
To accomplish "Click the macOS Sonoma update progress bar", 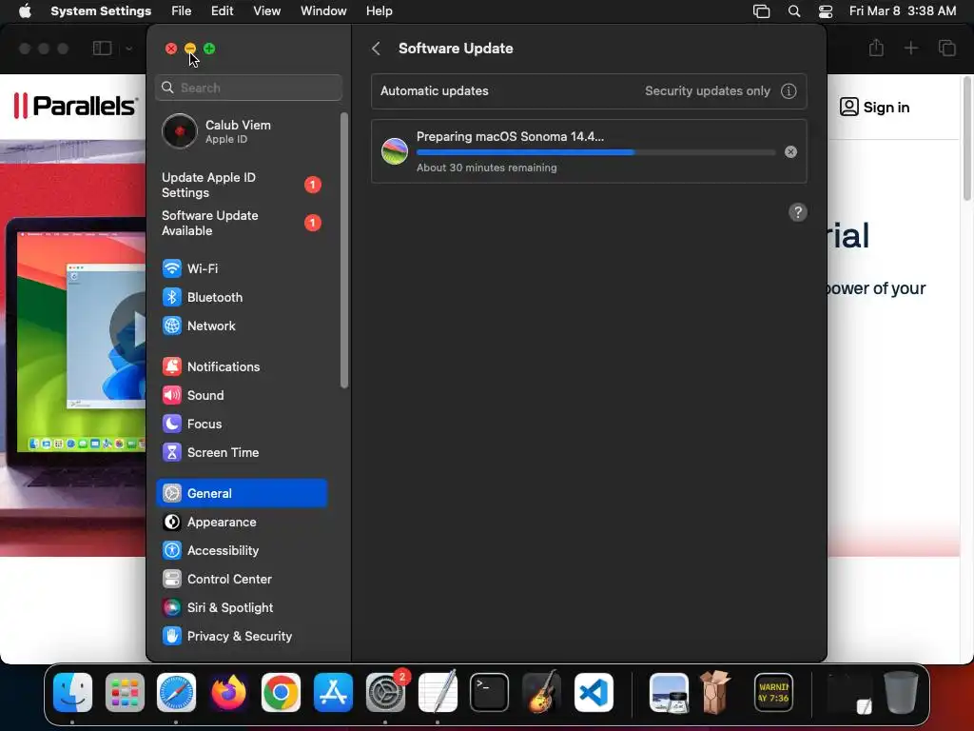I will pos(595,152).
